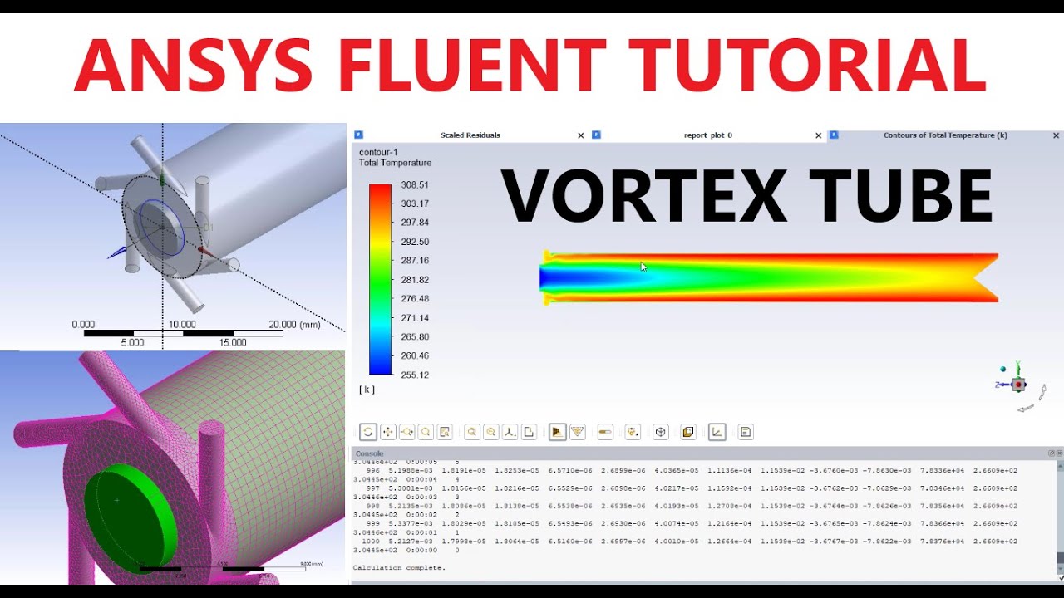Click the axis triad orientation widget
The image size is (1064, 598).
point(1018,385)
